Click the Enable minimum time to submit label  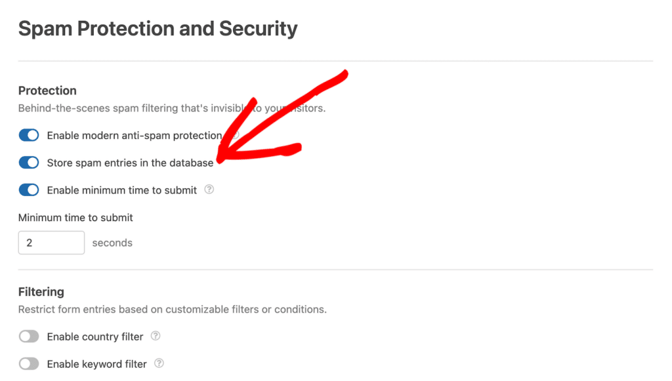pos(122,190)
